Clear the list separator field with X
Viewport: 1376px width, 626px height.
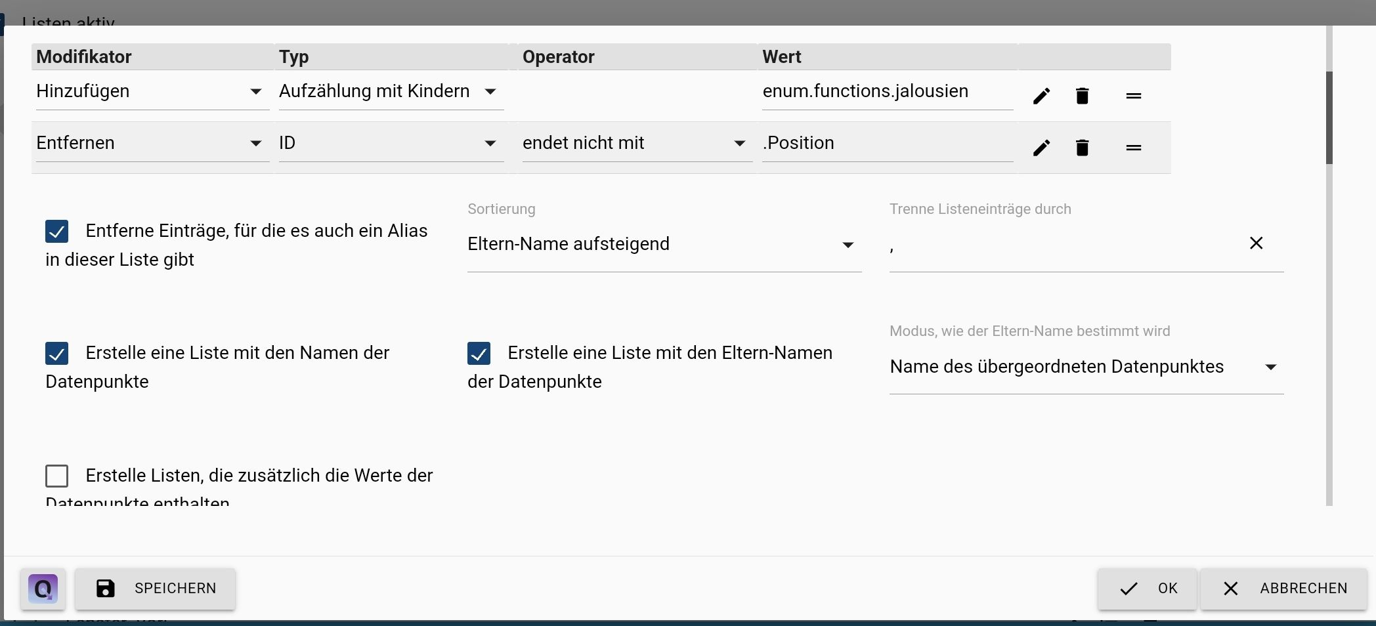[1256, 243]
